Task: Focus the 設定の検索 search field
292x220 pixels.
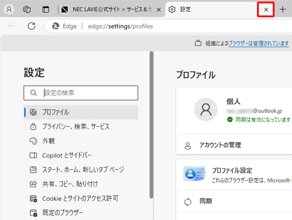Action: click(x=81, y=93)
